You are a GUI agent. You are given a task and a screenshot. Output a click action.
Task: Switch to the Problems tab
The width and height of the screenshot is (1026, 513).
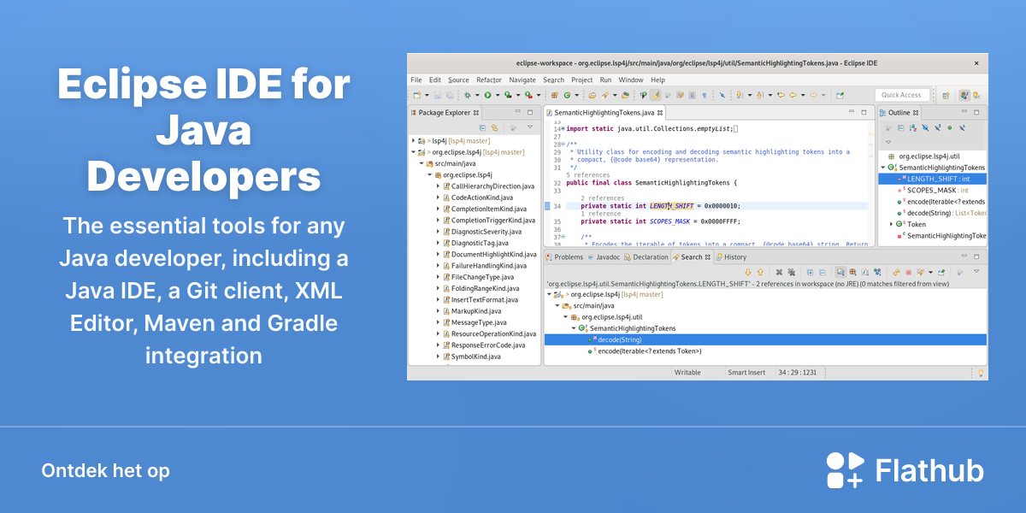pos(564,256)
